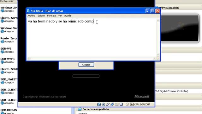Click the hard disk activity icon in VM status bar
This screenshot has width=202, height=114.
point(99,104)
